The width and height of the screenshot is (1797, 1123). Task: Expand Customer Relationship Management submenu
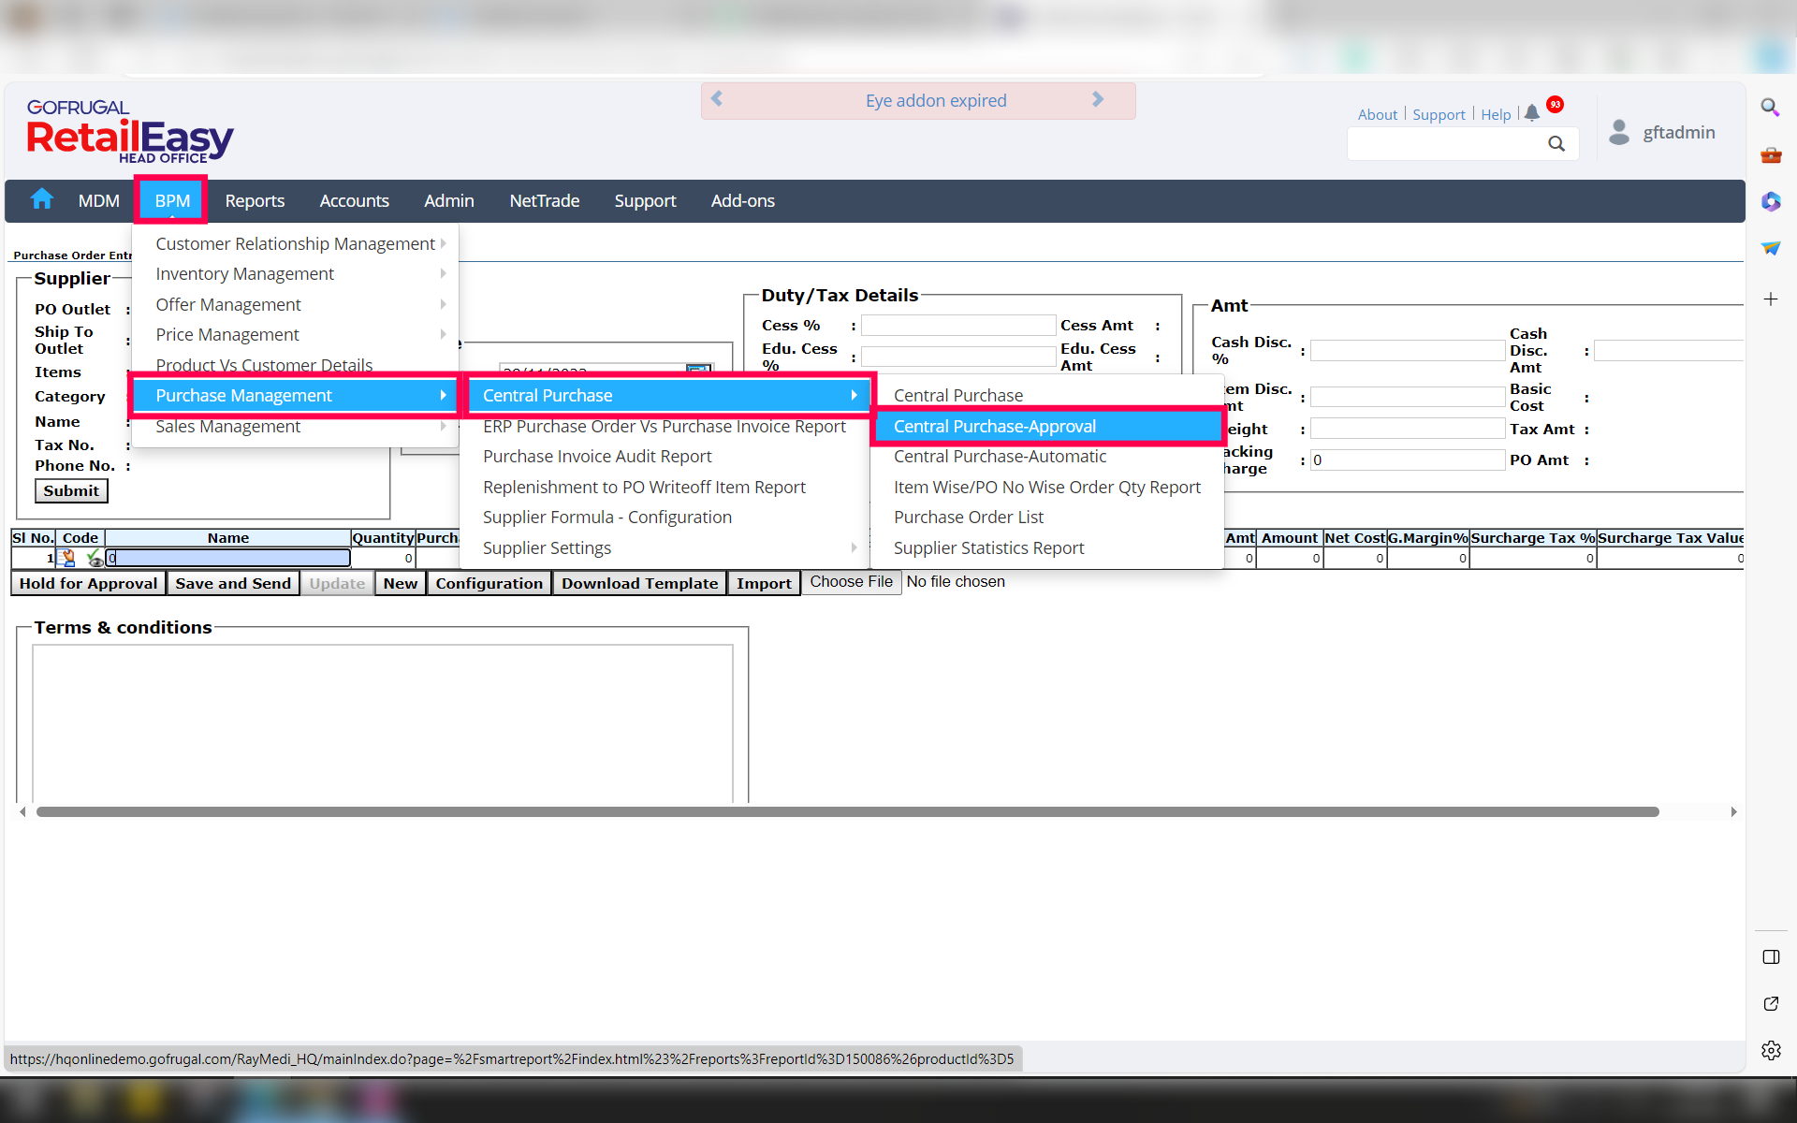point(296,243)
